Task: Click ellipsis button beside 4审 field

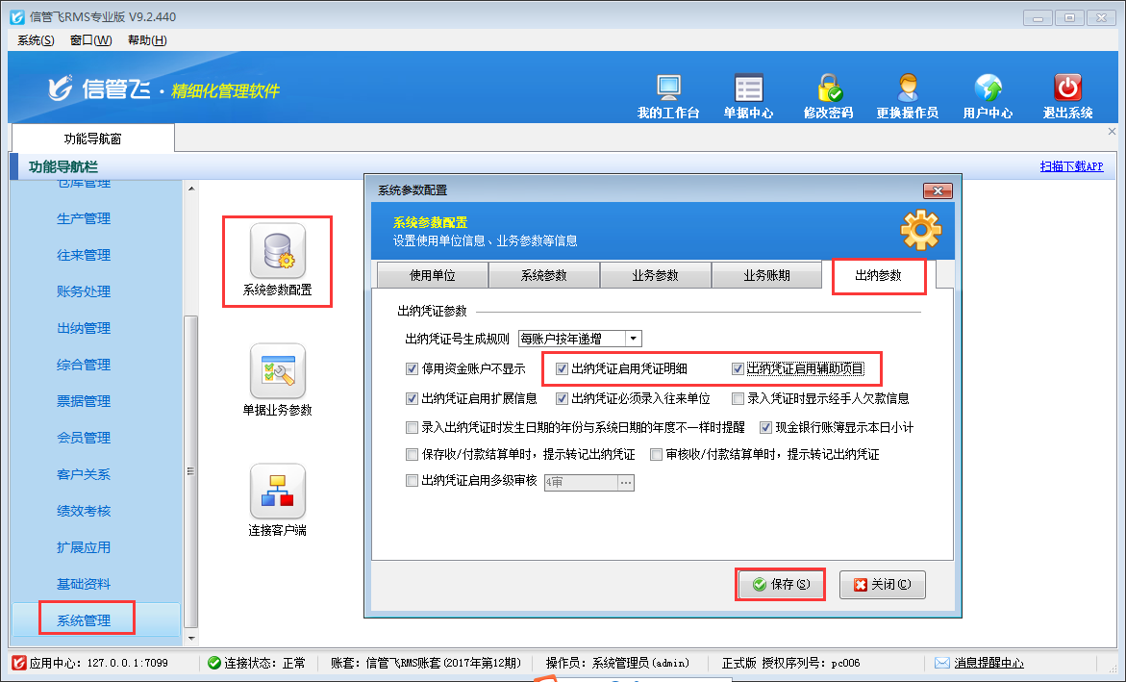Action: pos(625,482)
